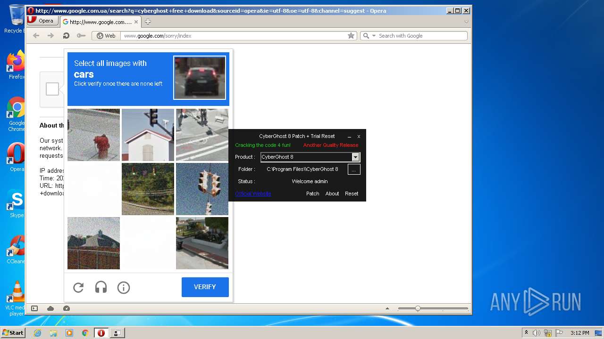
Task: Select the pedestrian crossing captcha tile
Action: (202, 135)
